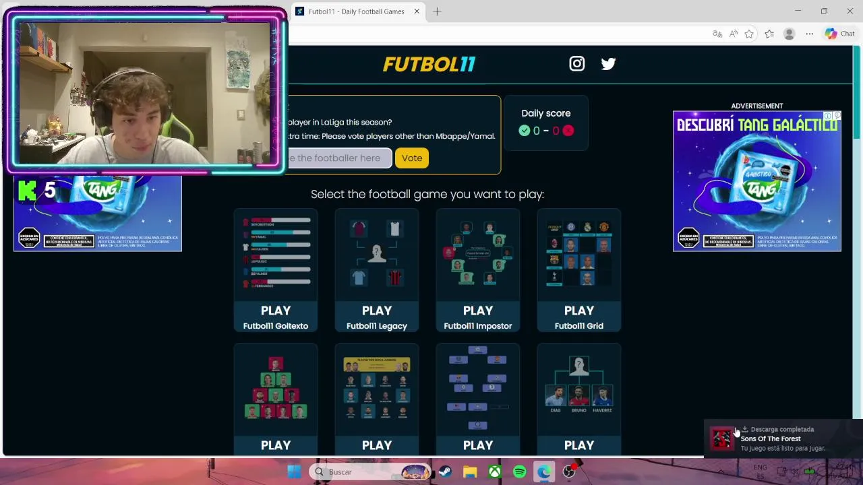Open the Windows Start menu

click(x=295, y=472)
